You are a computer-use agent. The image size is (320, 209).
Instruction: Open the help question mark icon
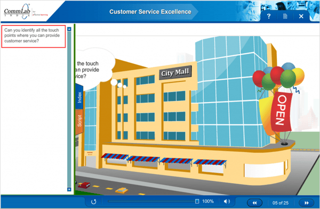pos(269,16)
